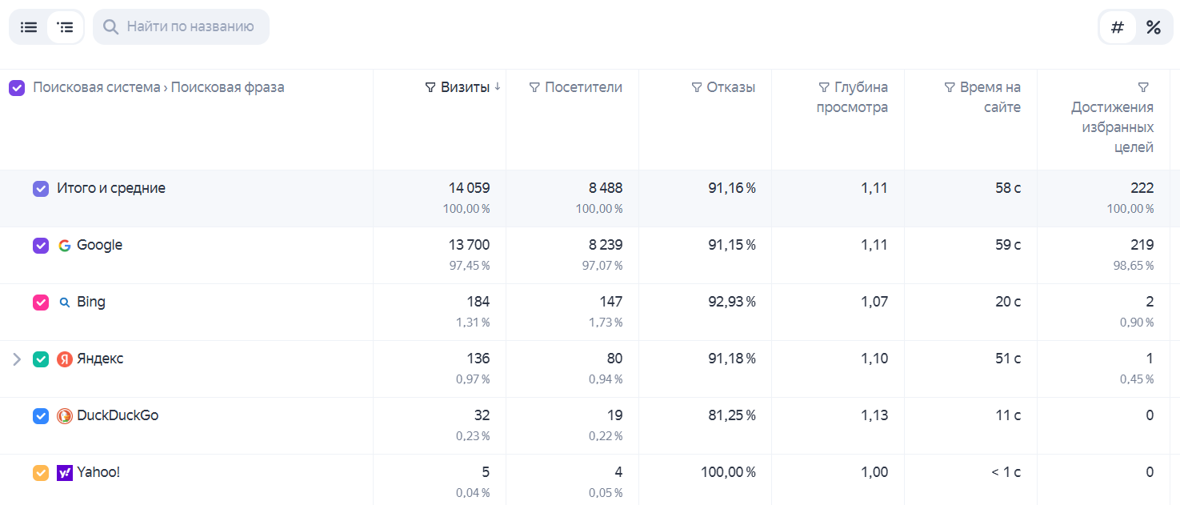Open filter icon for Посетители column

[x=534, y=87]
